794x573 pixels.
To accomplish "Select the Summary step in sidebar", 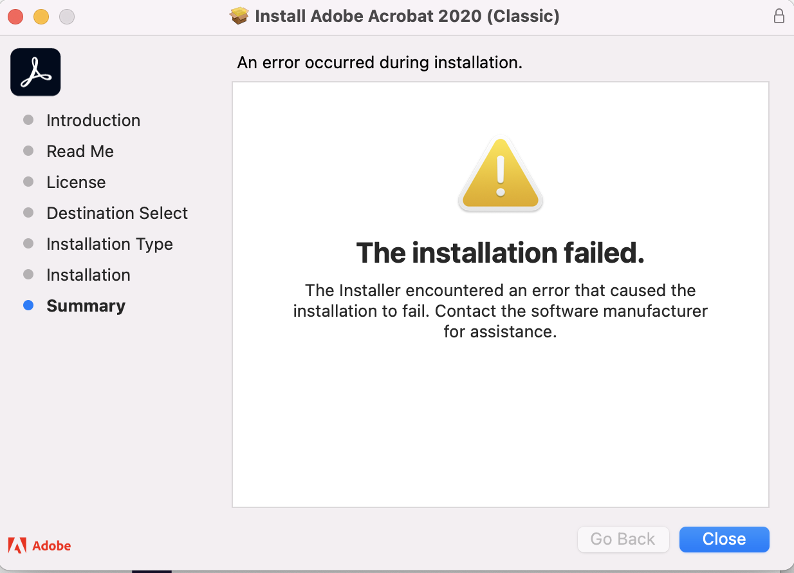I will 86,305.
